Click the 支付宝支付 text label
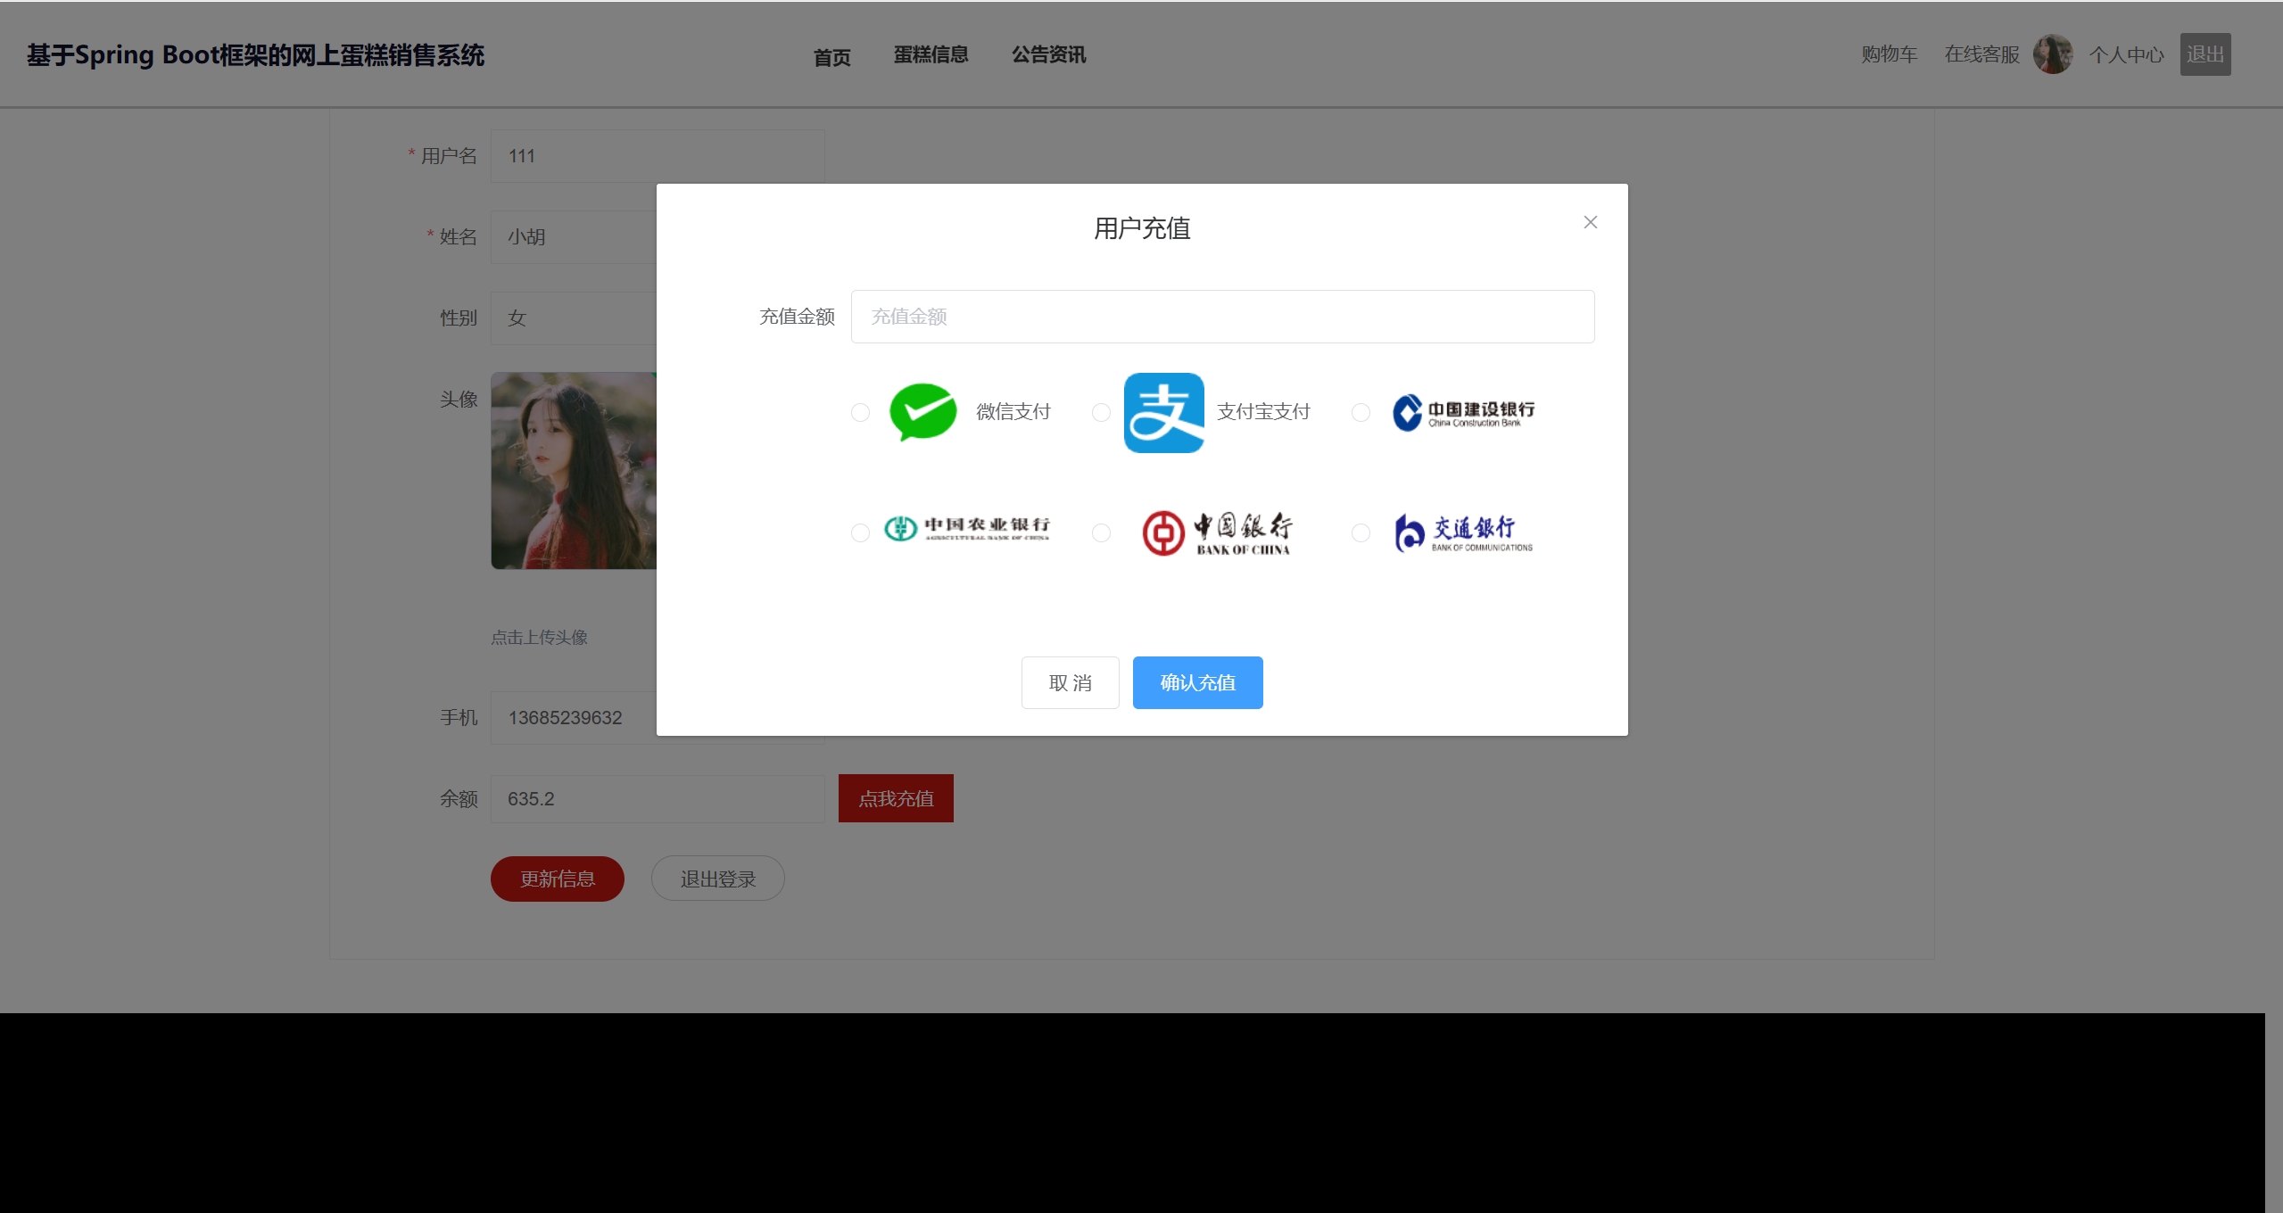 [1263, 411]
